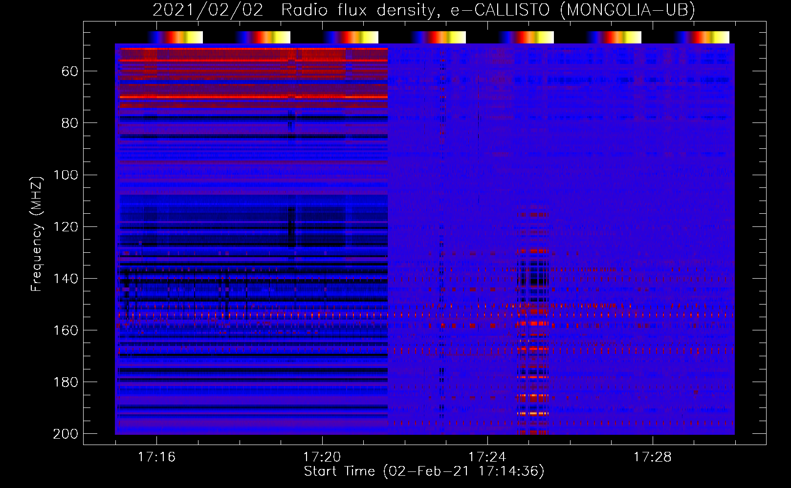Click the 160 frequency tick label
Viewport: 791px width, 488px height.
66,330
